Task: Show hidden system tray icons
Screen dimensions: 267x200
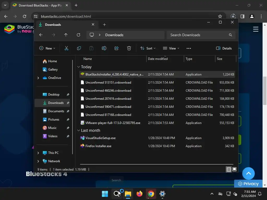Action: tap(212, 194)
